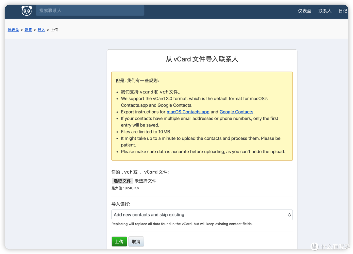This screenshot has height=254, width=353.
Task: Go to 导入 breadcrumb link
Action: coord(41,30)
